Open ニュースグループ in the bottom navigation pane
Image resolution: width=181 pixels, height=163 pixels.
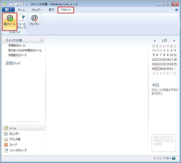click(18, 150)
